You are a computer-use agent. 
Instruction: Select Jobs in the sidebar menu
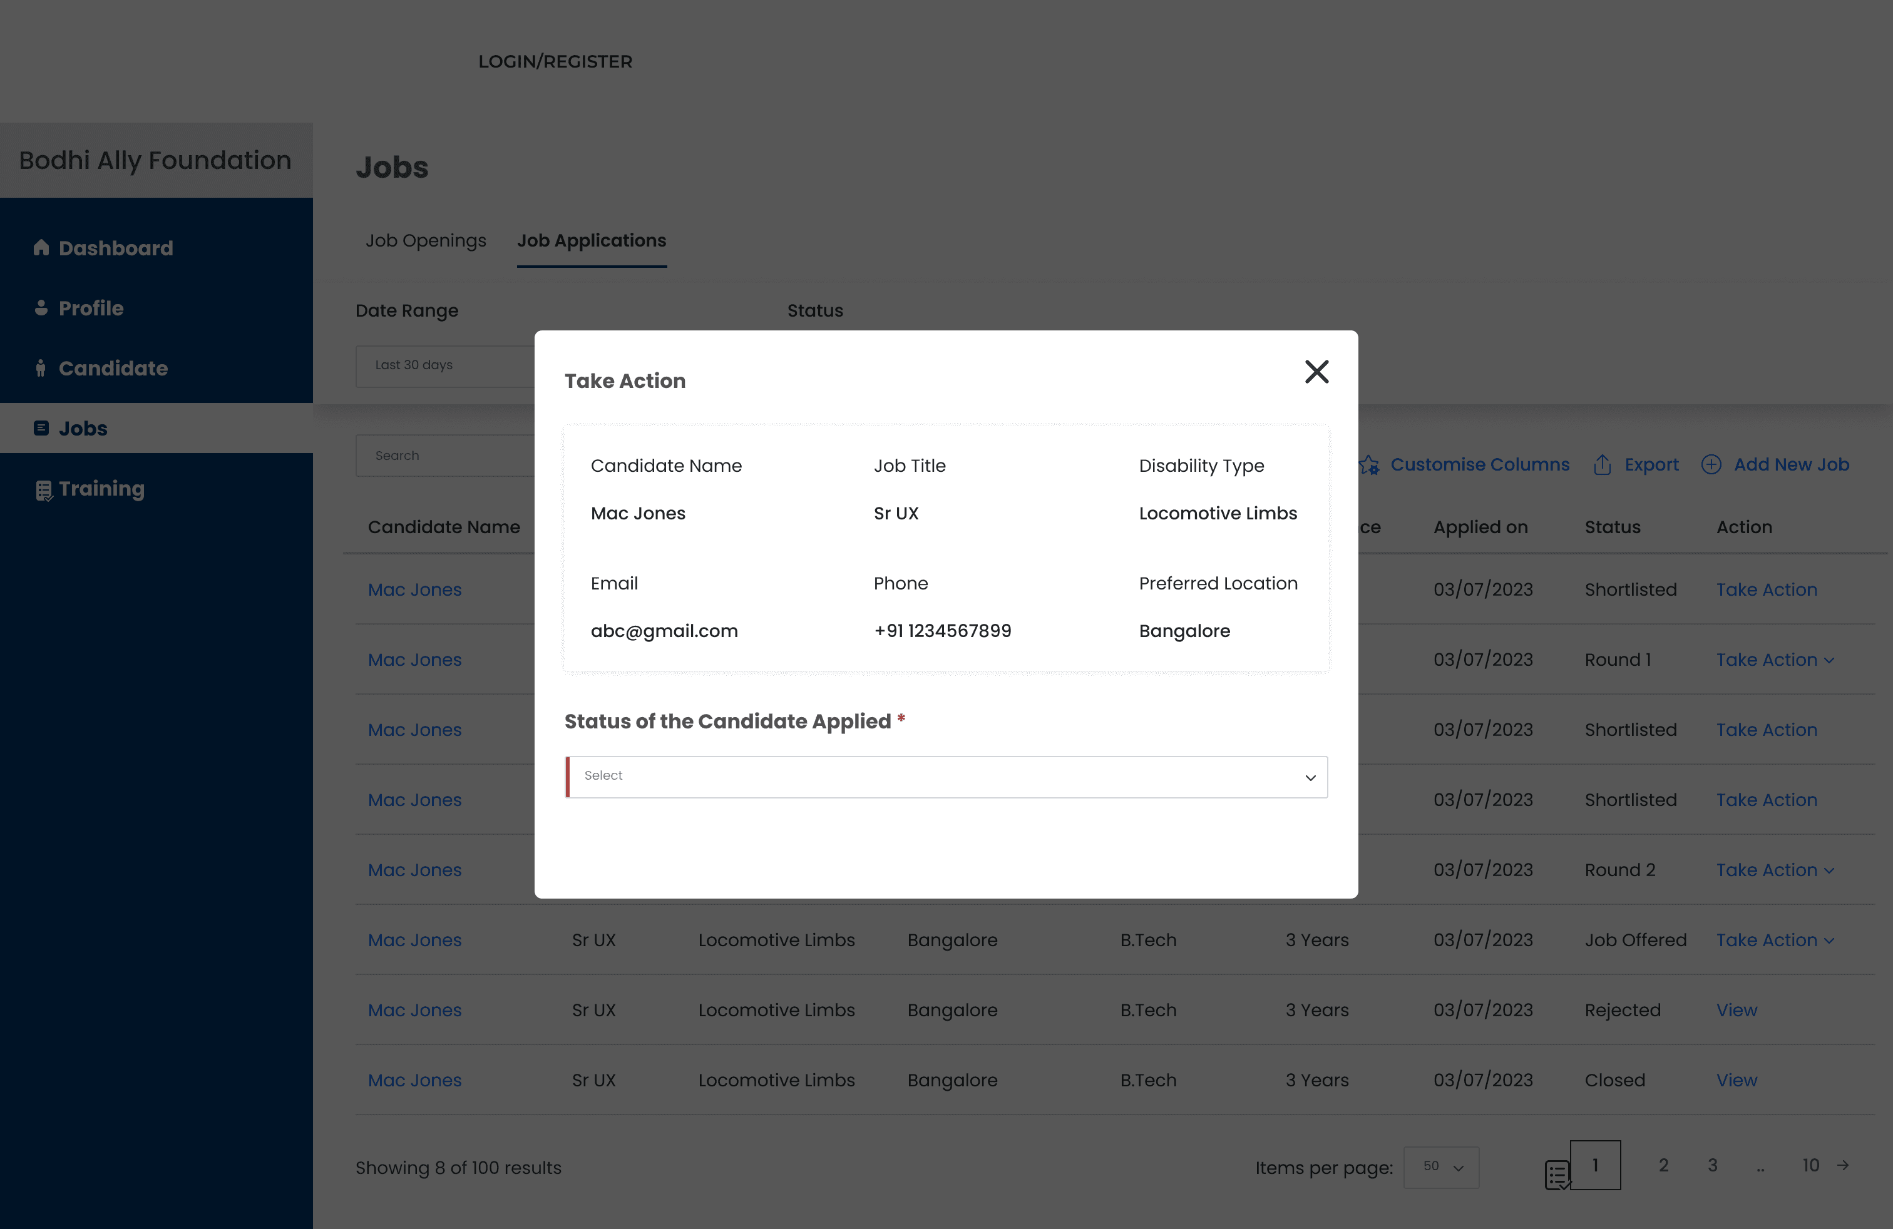83,429
